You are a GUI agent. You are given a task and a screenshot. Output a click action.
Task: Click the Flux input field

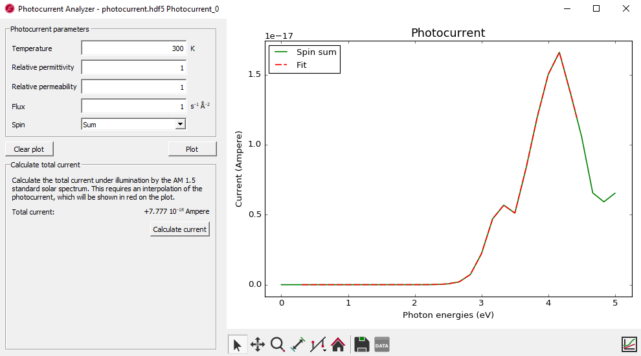pyautogui.click(x=133, y=106)
